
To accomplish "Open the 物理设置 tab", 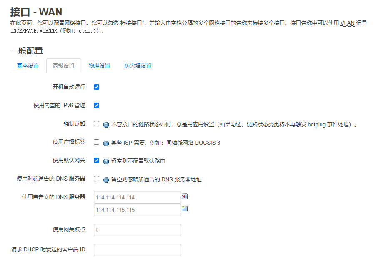I will point(99,66).
